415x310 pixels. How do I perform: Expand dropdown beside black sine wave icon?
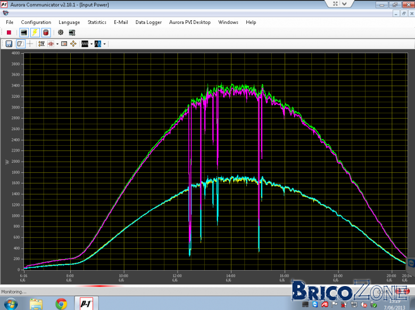tap(92, 44)
